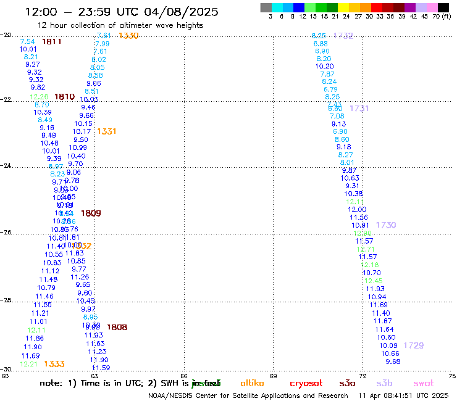Click the gray swatch in the color scale
The height and width of the screenshot is (401, 457).
[266, 7]
